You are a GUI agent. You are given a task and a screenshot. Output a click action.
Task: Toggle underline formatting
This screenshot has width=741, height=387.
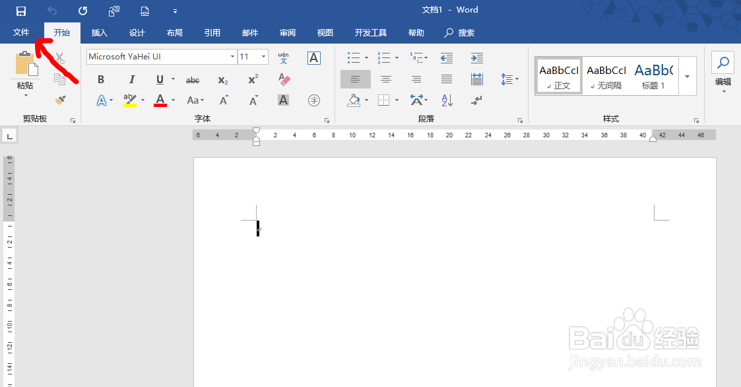(158, 79)
